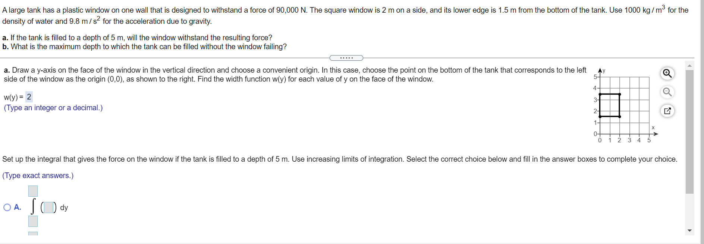Click the w(y) answer field containing 2

29,97
